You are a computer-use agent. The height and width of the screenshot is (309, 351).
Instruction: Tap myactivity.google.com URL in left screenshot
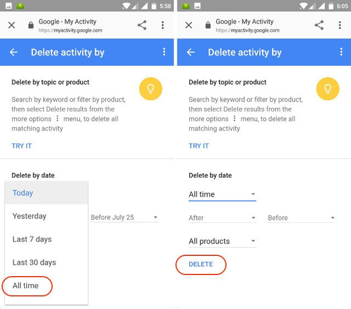pos(71,30)
